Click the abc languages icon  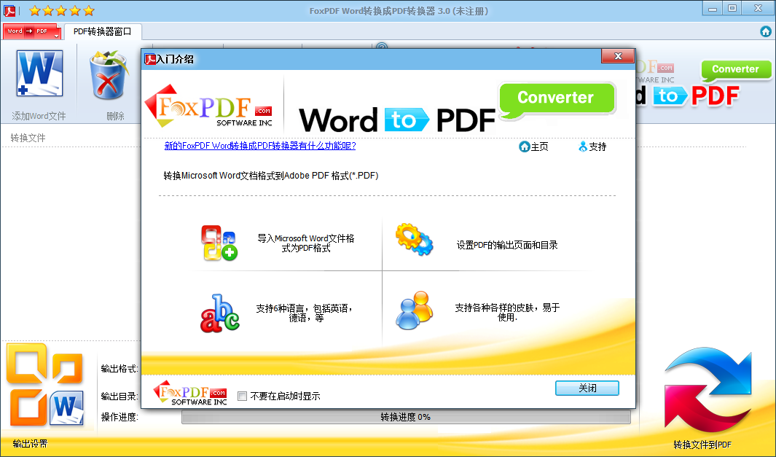(220, 313)
